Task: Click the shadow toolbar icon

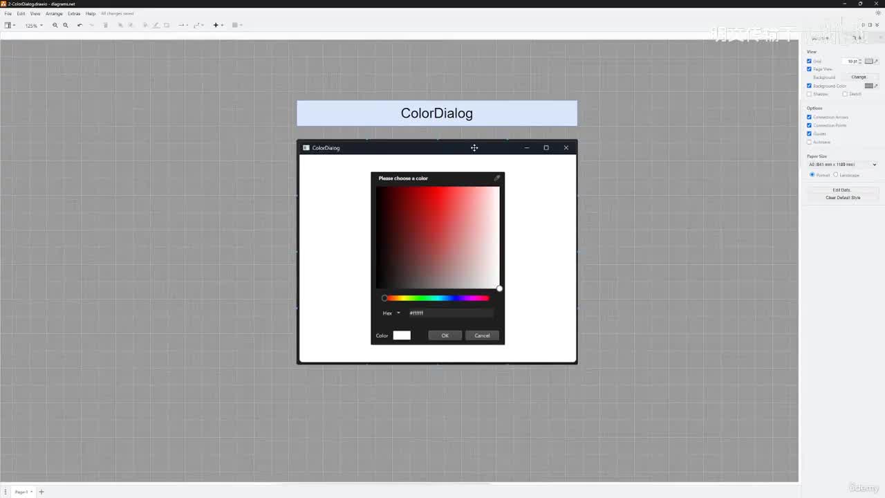Action: [x=167, y=25]
